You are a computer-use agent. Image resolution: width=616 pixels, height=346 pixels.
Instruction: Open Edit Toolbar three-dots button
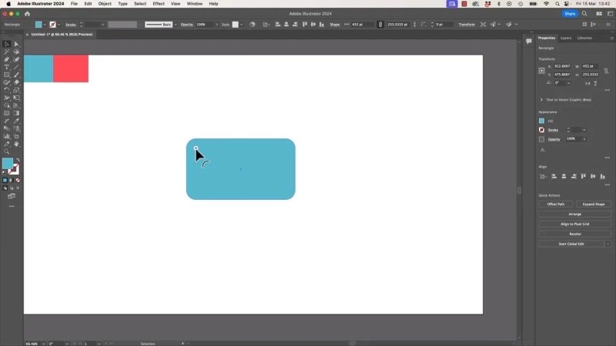(12, 206)
